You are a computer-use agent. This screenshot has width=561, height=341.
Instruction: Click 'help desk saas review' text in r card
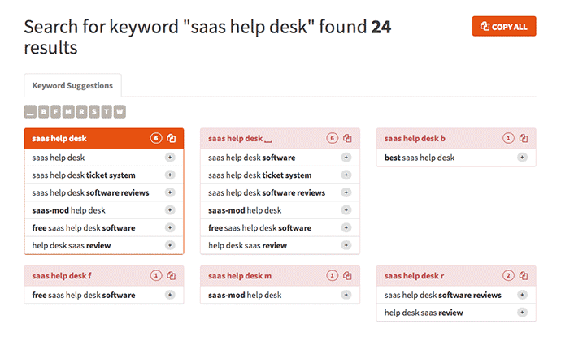[x=424, y=313]
